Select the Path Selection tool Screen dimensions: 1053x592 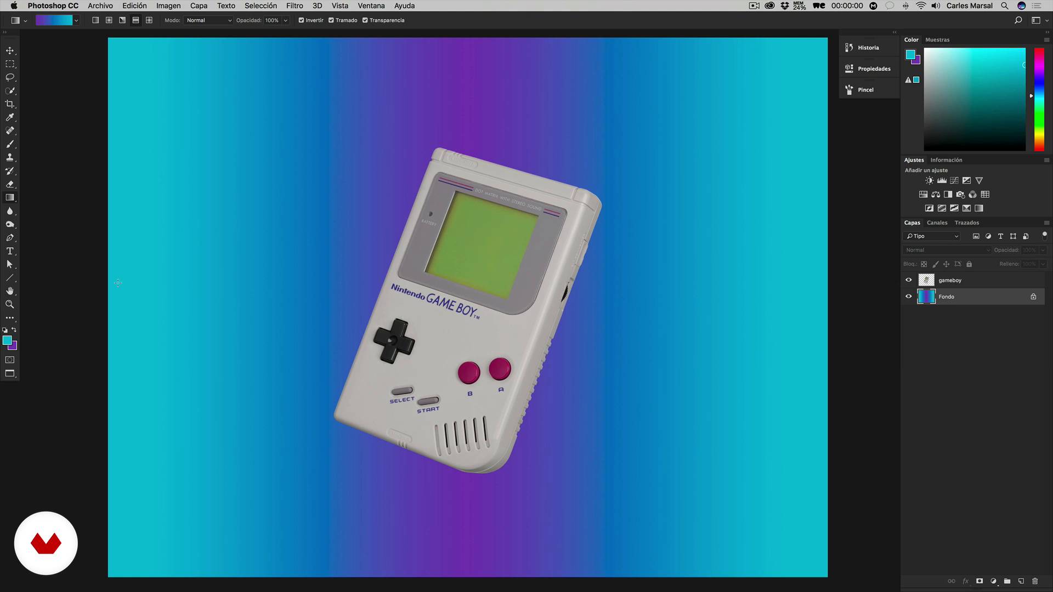(10, 264)
